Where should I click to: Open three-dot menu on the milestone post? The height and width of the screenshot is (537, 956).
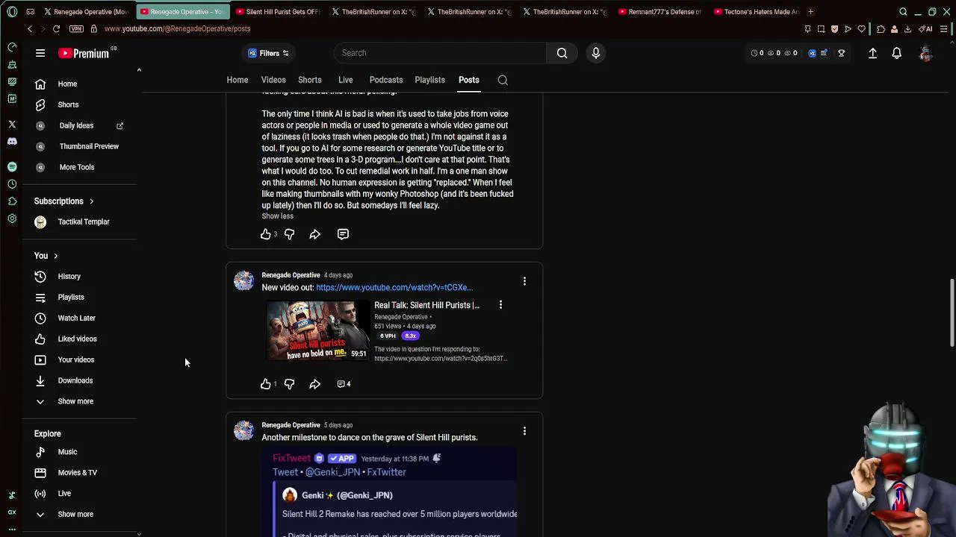point(524,431)
